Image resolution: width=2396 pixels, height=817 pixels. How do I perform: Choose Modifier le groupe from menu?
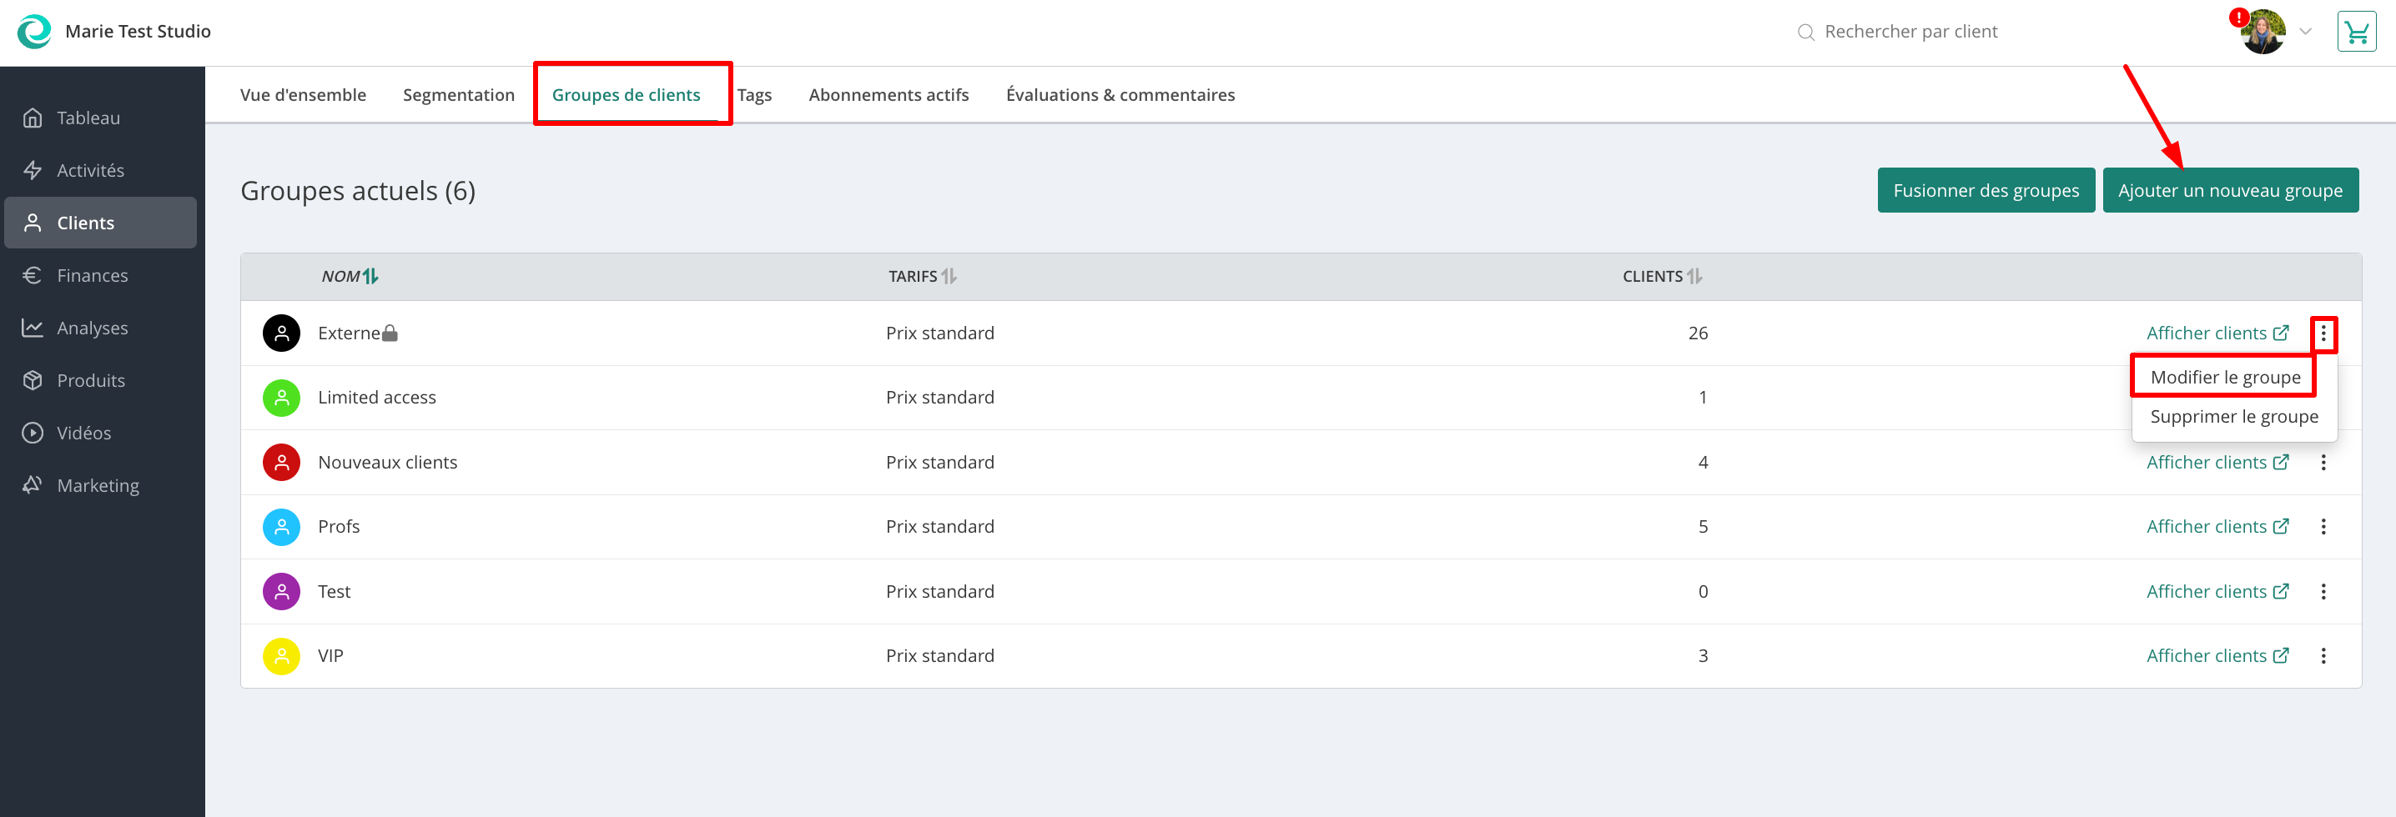click(x=2224, y=377)
